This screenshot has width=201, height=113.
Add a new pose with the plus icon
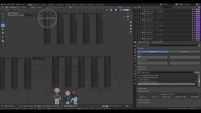[x=199, y=75]
